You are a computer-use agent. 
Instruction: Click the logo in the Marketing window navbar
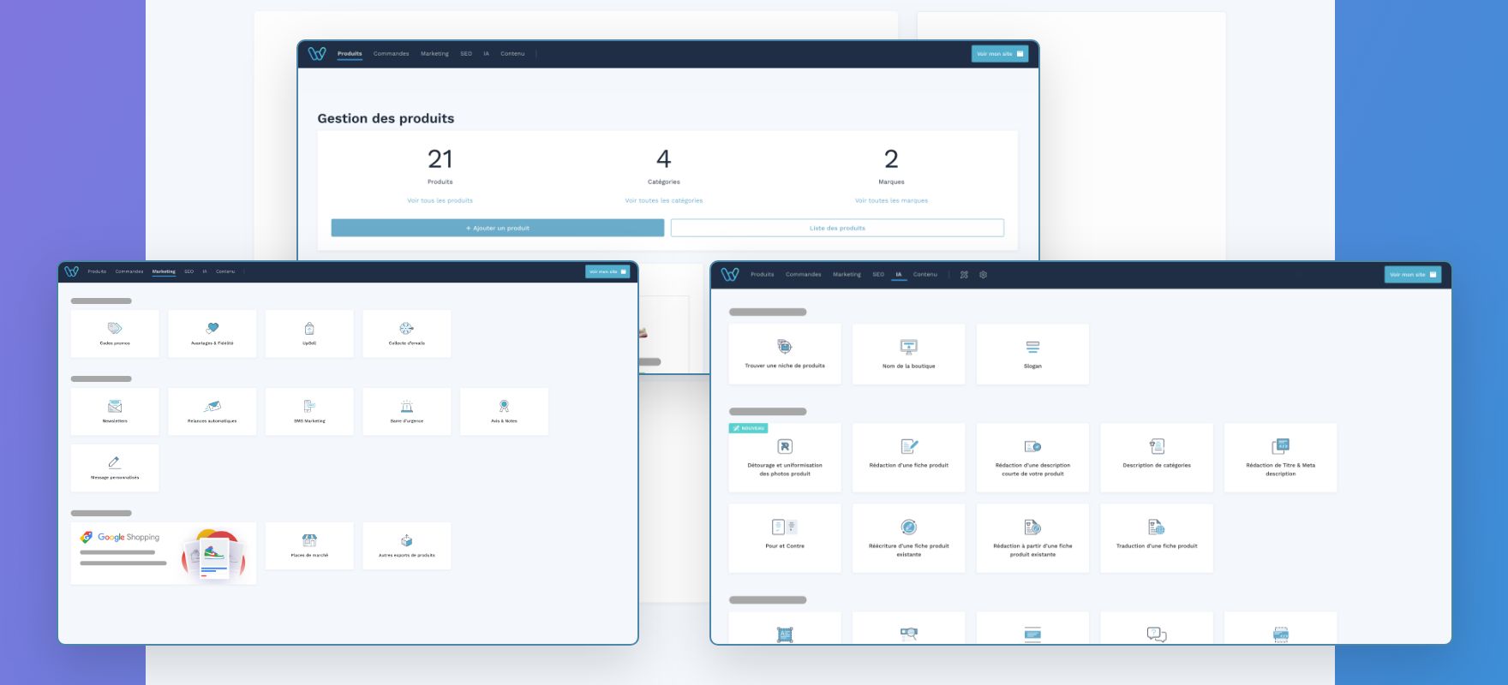[72, 271]
